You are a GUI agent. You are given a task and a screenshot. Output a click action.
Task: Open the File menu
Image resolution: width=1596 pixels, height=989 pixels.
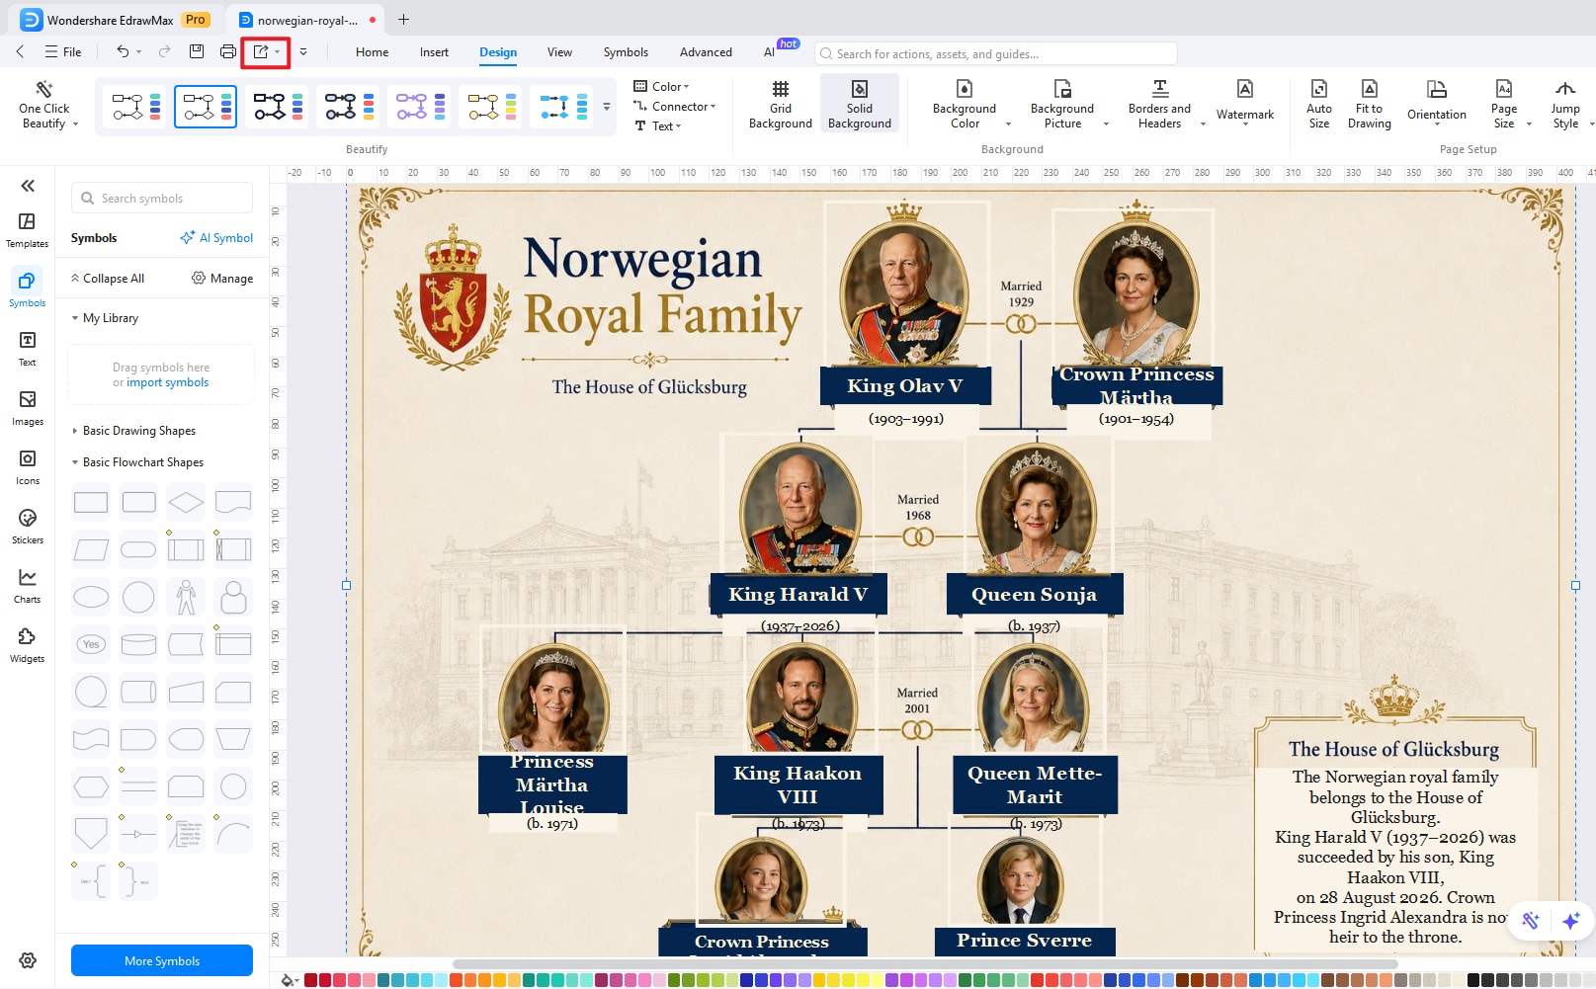[63, 51]
